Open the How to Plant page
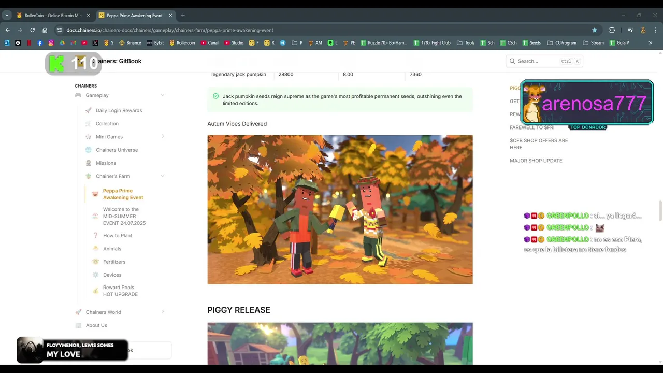The image size is (663, 373). tap(118, 235)
